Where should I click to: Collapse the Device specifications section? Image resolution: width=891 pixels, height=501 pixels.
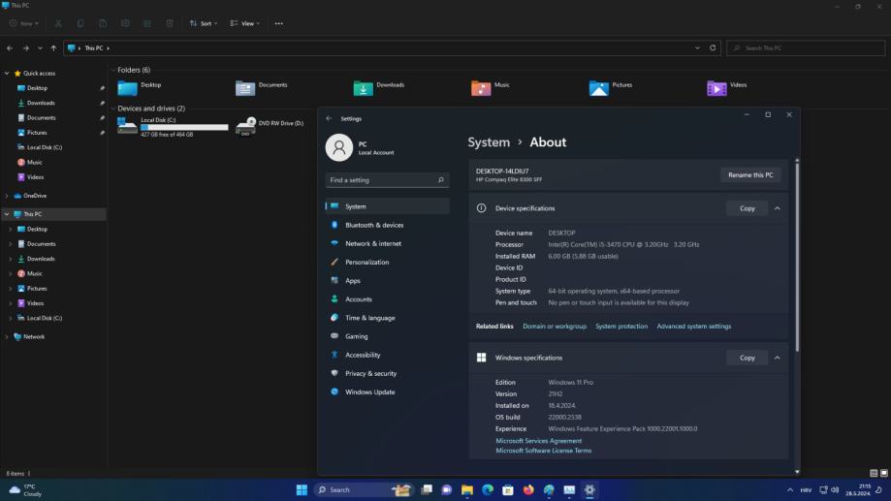coord(777,208)
